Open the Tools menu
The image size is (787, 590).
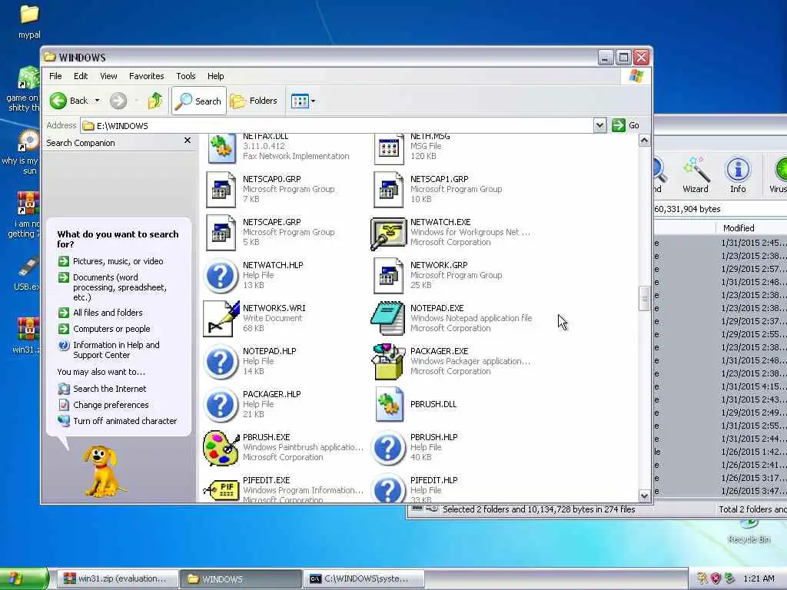tap(186, 76)
